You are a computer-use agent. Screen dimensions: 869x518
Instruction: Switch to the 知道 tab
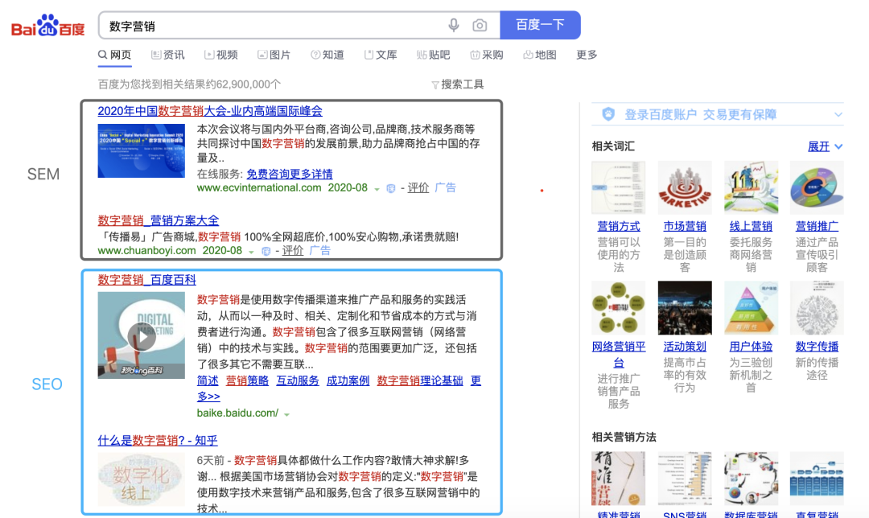[332, 55]
